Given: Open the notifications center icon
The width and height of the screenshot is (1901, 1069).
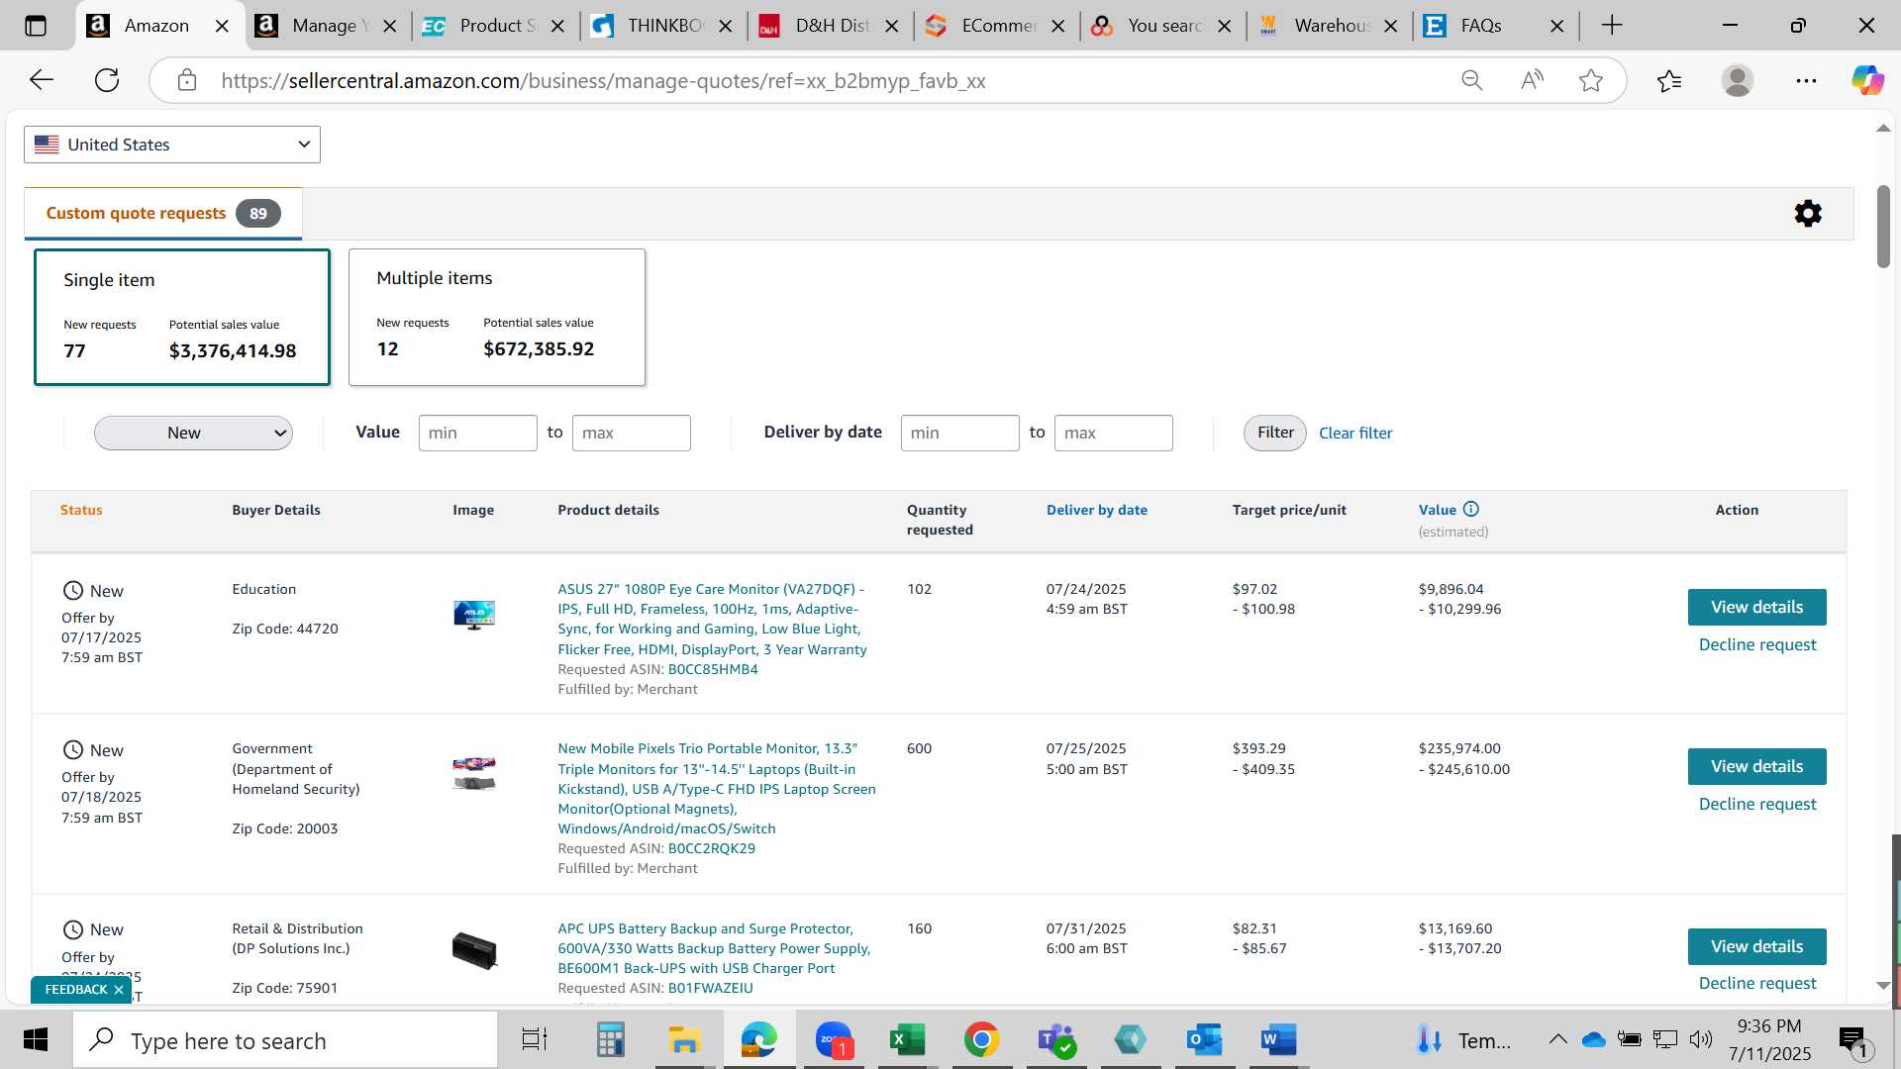Looking at the screenshot, I should coord(1853,1040).
